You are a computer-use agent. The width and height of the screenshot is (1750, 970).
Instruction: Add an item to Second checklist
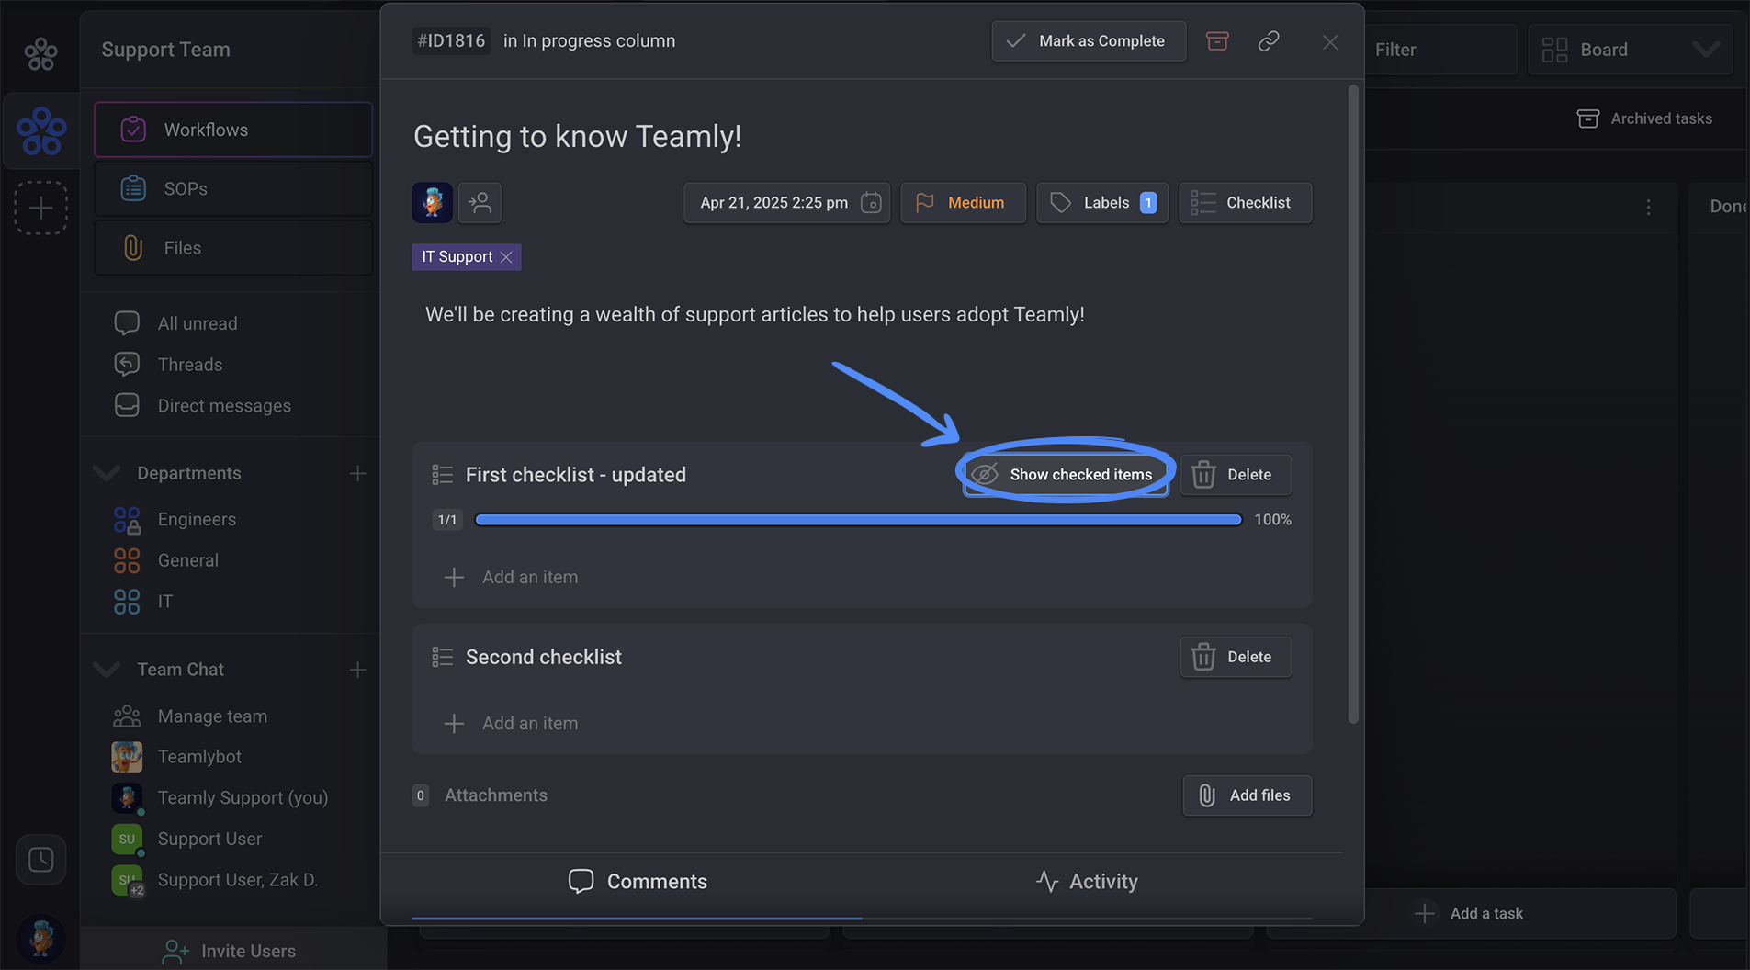point(512,723)
